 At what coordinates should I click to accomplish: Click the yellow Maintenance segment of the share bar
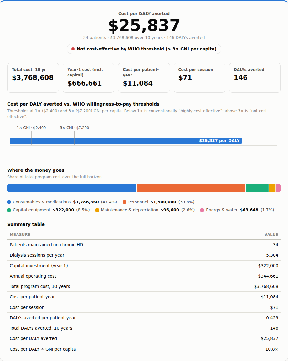click(272, 188)
